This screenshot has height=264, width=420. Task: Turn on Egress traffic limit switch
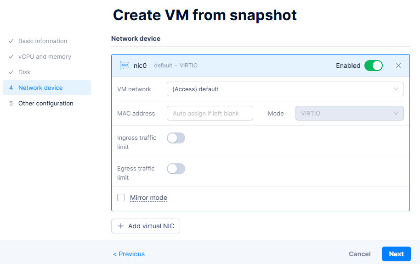click(x=176, y=169)
